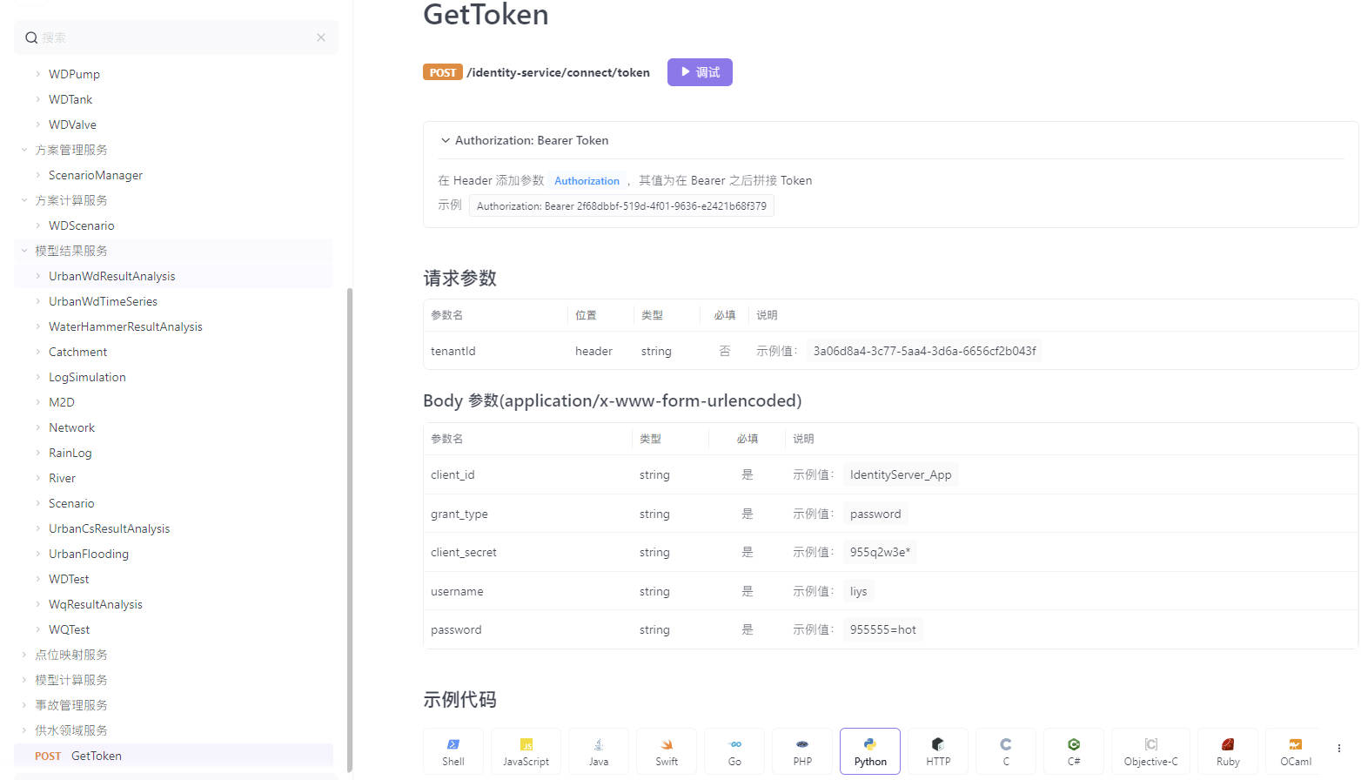The image size is (1361, 780).
Task: Click the 955555=hot example value
Action: (883, 629)
